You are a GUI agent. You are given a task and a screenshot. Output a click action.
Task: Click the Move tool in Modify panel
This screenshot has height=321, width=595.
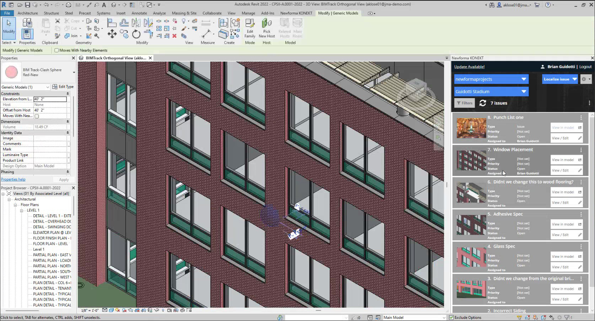click(112, 34)
